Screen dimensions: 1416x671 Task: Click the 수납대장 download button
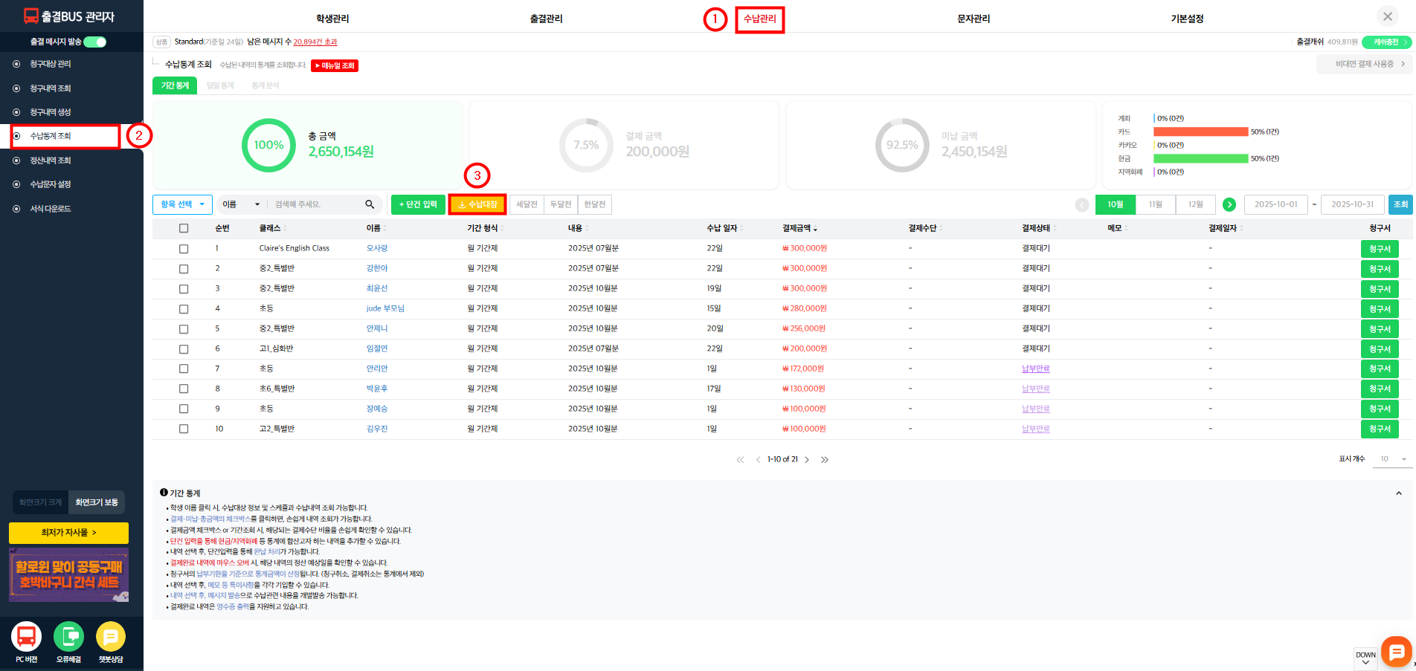[x=477, y=204]
